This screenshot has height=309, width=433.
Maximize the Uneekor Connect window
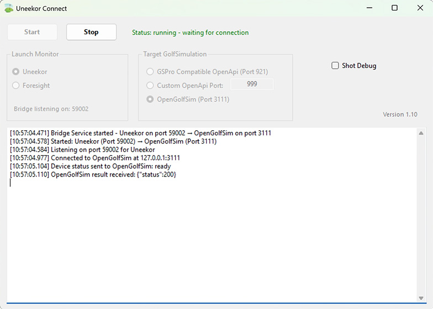pos(394,8)
